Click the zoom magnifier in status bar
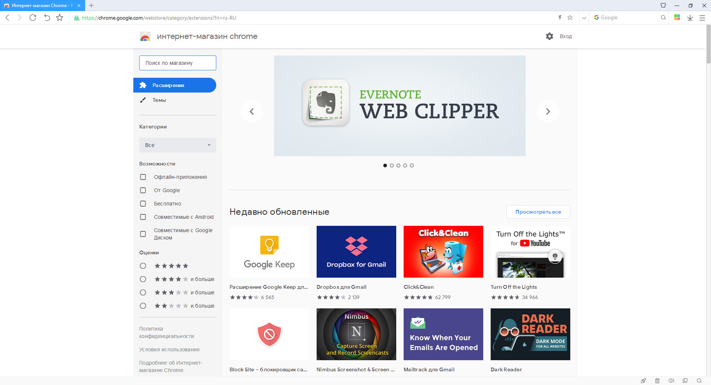The image size is (711, 385). [x=699, y=381]
